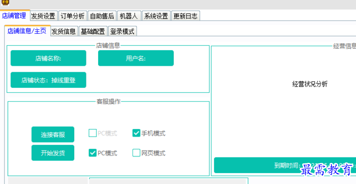Open the 机器人 tab
This screenshot has width=356, height=184.
tap(129, 16)
